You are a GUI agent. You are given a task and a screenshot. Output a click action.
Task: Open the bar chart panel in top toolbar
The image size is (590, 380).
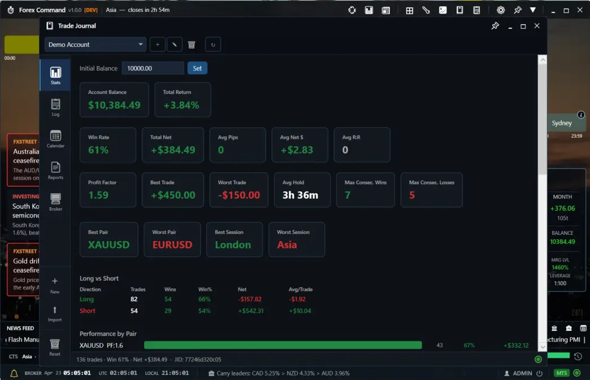(368, 10)
